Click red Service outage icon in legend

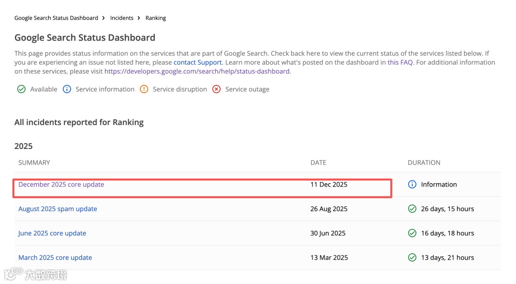pyautogui.click(x=216, y=89)
